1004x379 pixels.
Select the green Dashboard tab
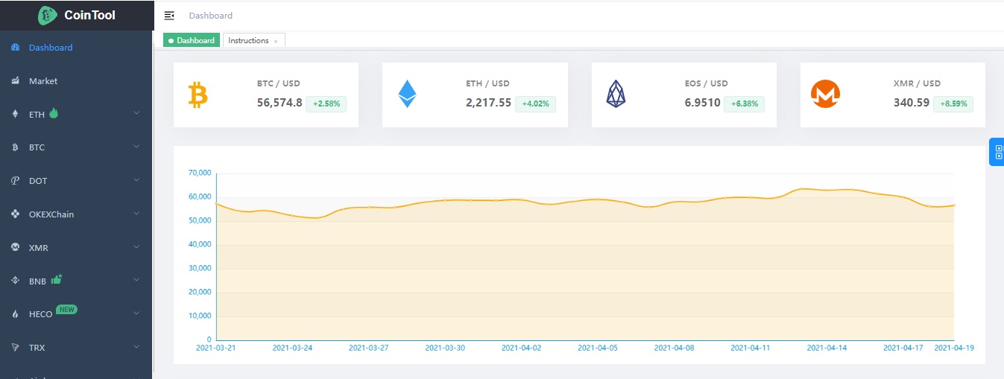pos(192,40)
